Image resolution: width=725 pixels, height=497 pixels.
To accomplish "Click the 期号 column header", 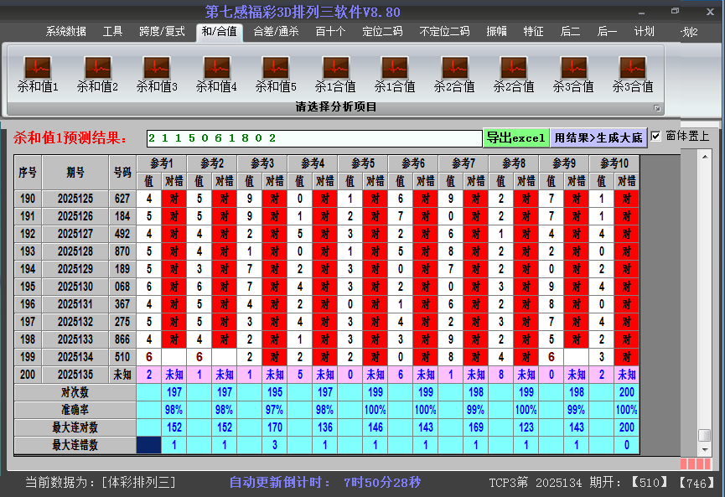I will point(75,173).
